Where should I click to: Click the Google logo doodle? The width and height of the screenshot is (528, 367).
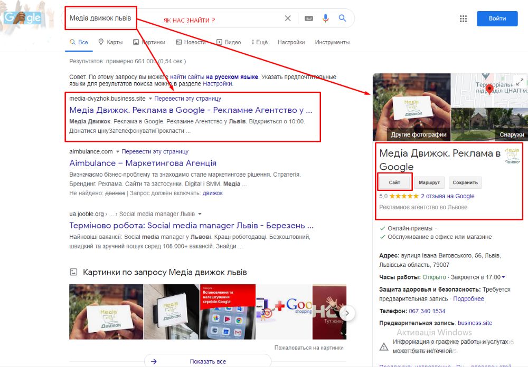[x=23, y=18]
